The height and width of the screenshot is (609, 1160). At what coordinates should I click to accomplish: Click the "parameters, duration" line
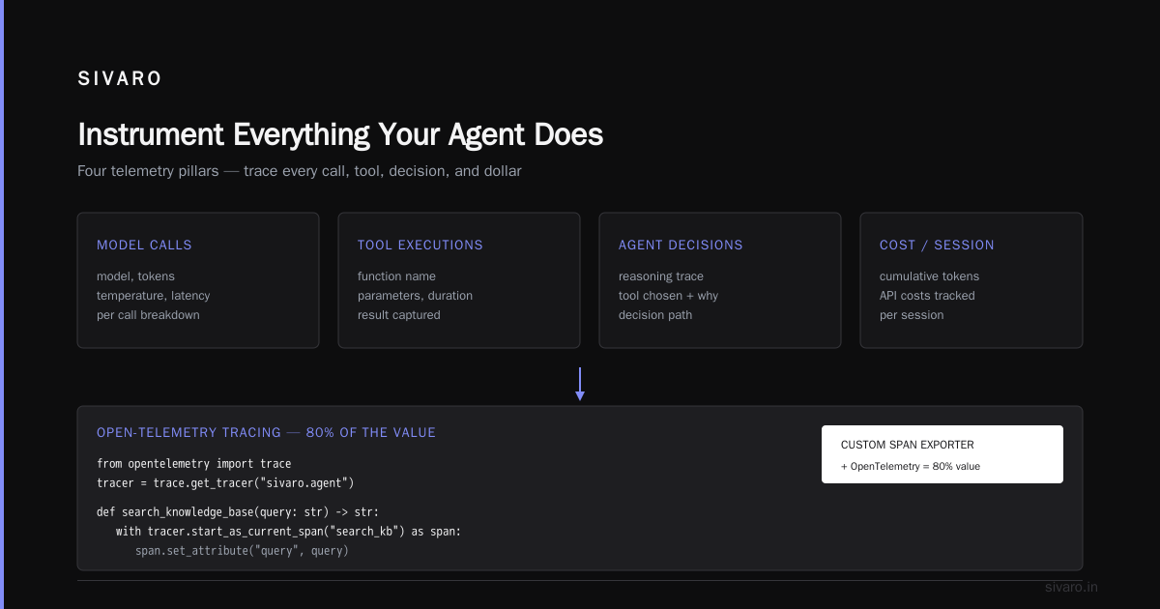pos(415,296)
